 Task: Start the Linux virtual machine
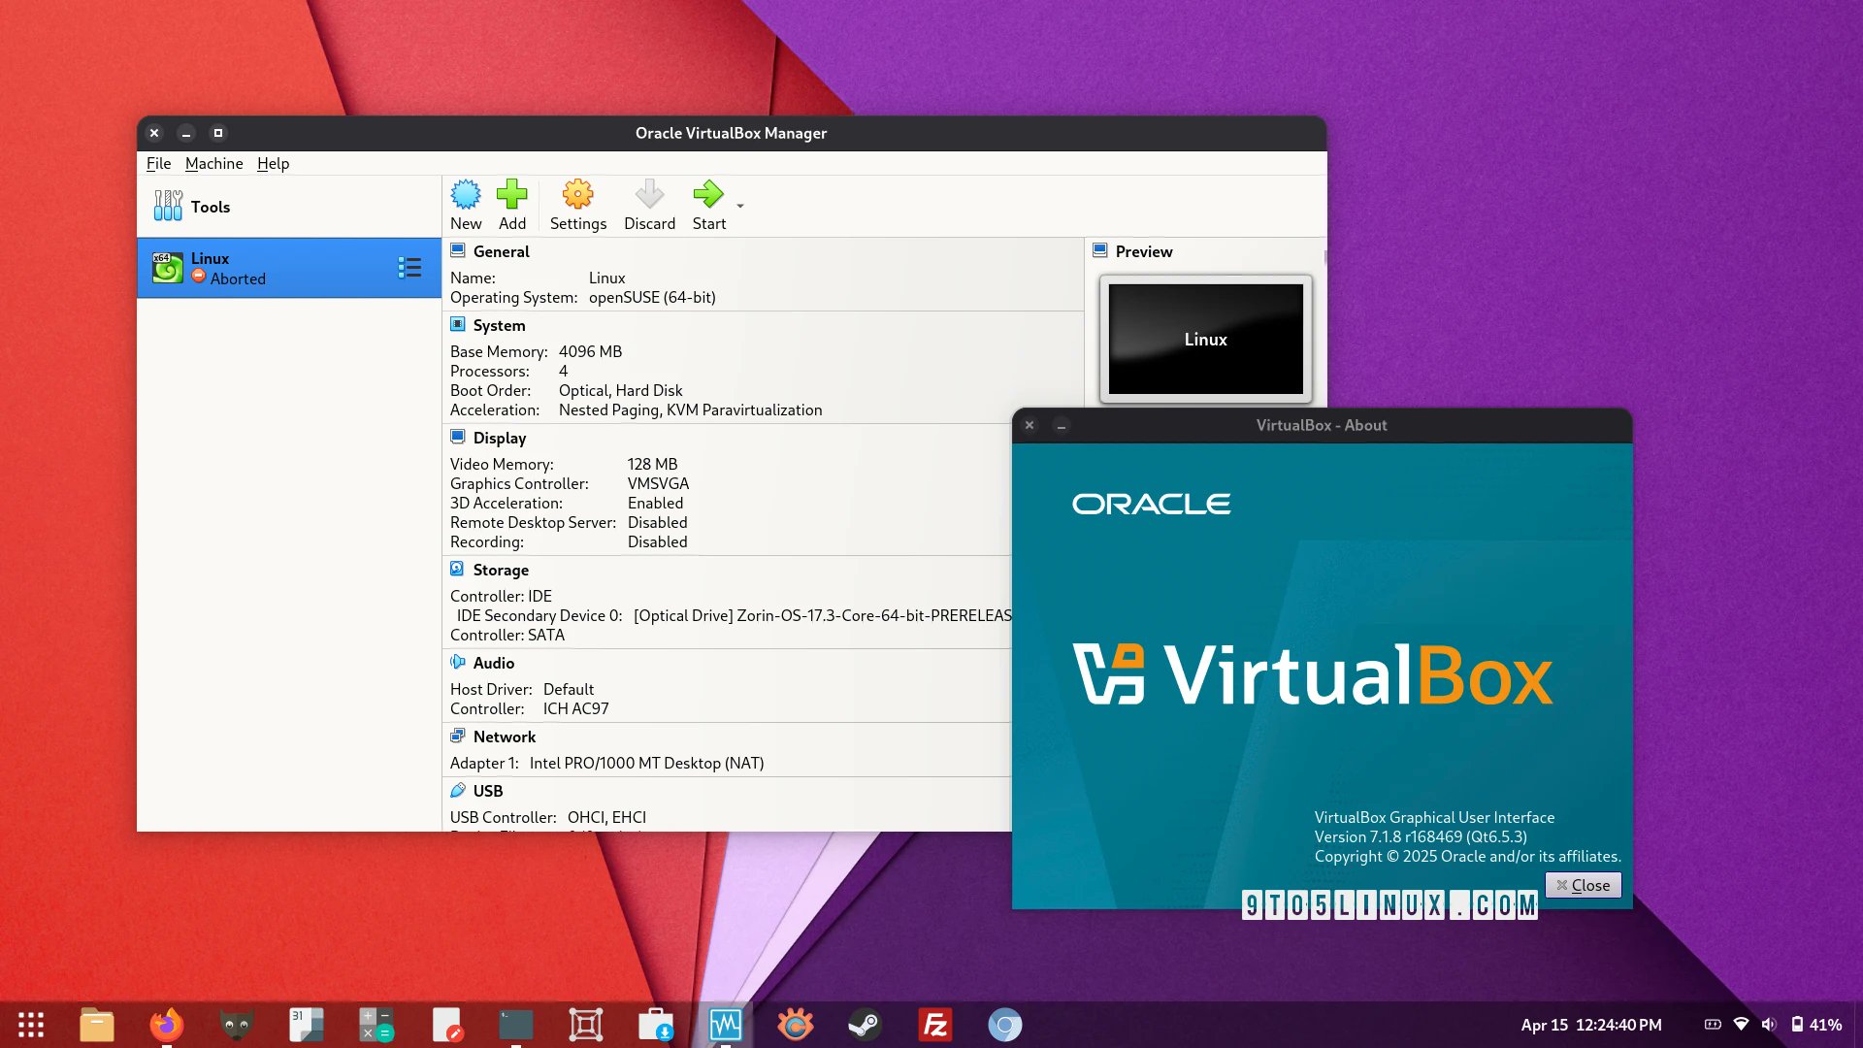pyautogui.click(x=708, y=202)
